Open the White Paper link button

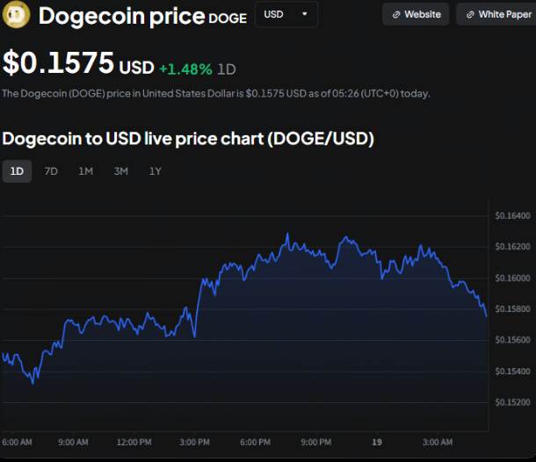point(497,15)
